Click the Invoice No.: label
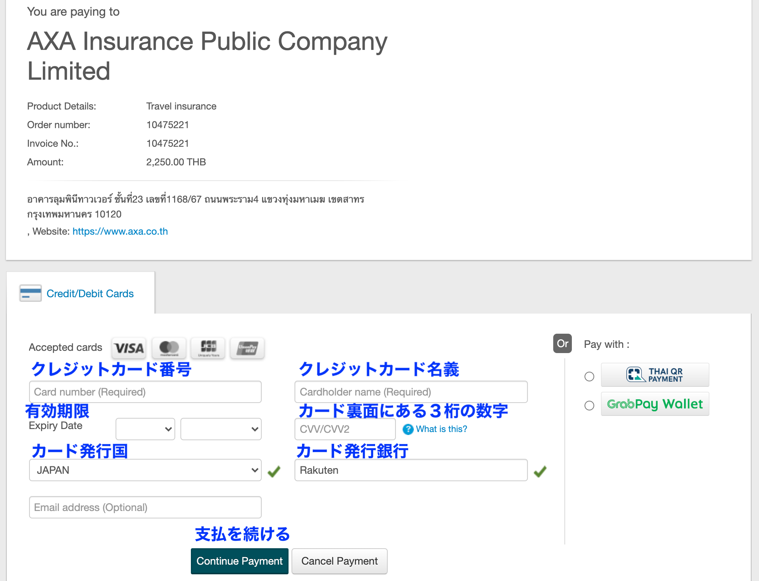The height and width of the screenshot is (581, 759). [53, 143]
